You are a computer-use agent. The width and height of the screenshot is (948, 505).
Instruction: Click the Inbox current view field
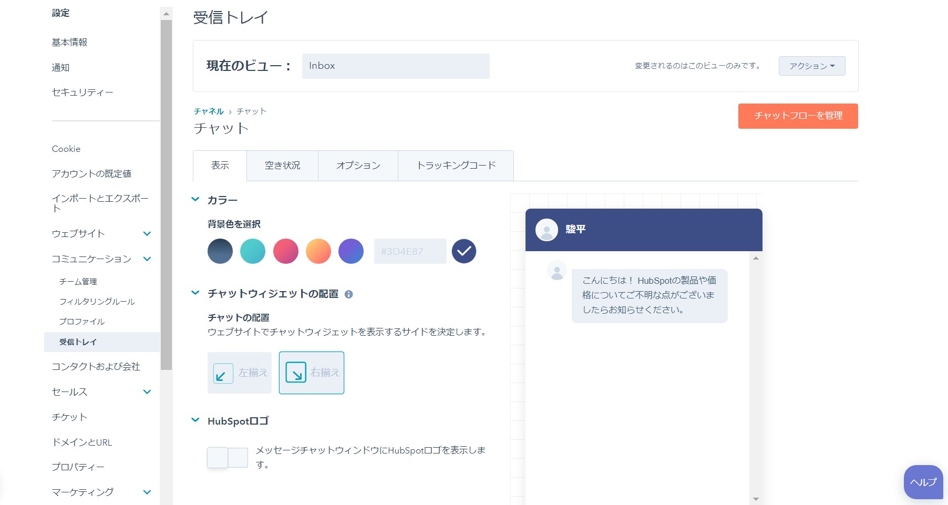coord(396,66)
